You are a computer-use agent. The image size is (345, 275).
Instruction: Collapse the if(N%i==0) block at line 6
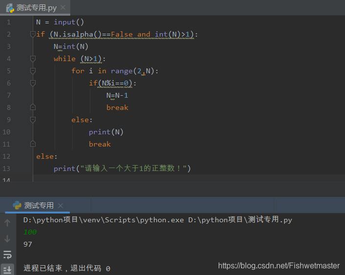pyautogui.click(x=33, y=83)
